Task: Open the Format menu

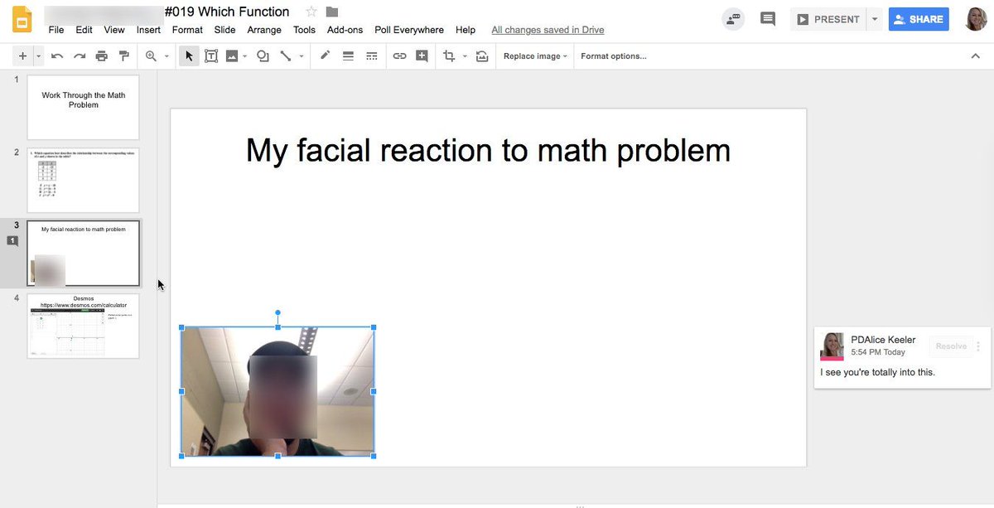Action: point(187,30)
